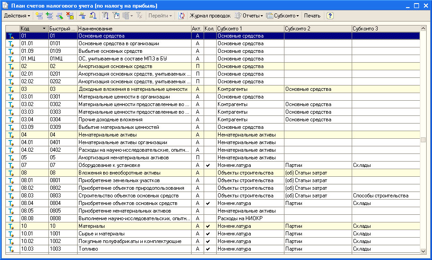Click the quick code cell 0802
The height and width of the screenshot is (260, 432).
tap(63, 188)
